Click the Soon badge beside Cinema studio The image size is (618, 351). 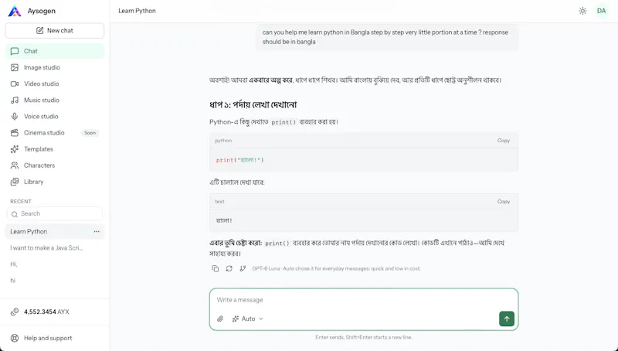point(90,133)
